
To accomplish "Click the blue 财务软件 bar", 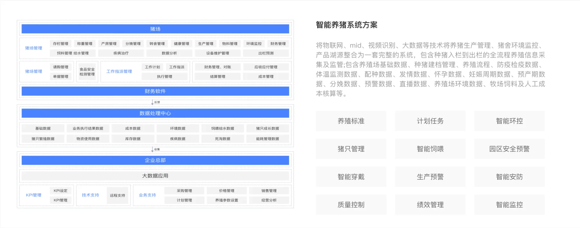I will click(x=155, y=91).
